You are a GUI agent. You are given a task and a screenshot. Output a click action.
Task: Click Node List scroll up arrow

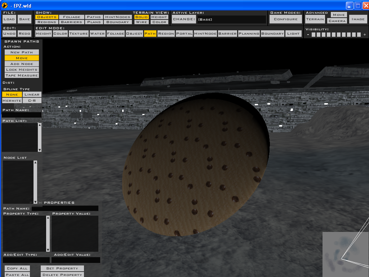(x=35, y=162)
